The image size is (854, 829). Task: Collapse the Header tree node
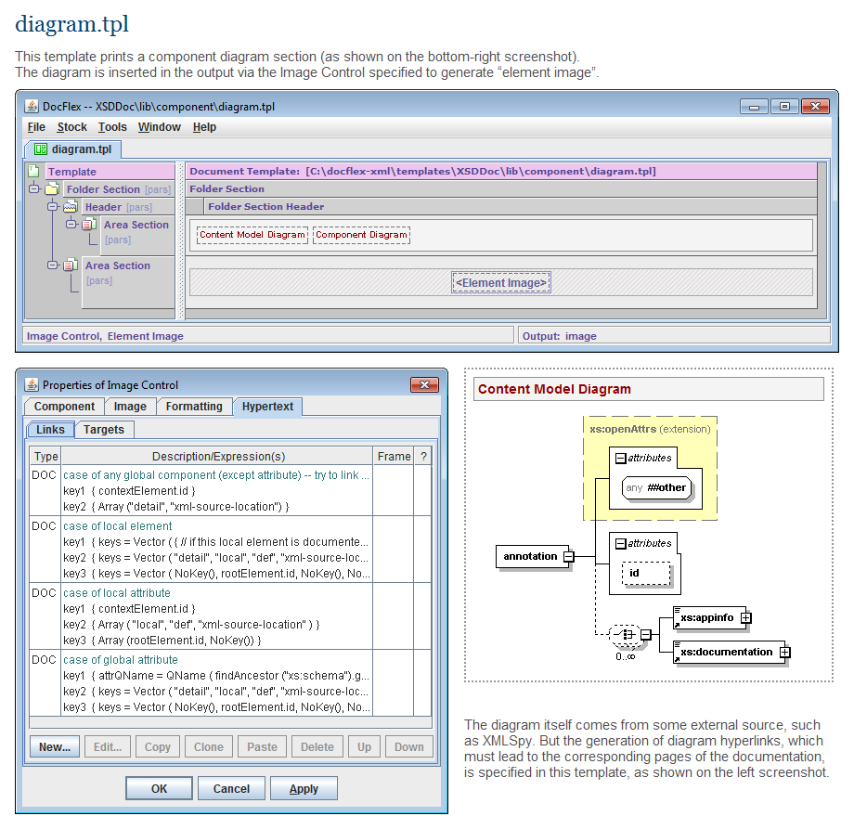point(53,207)
